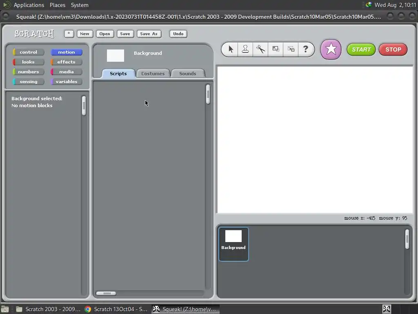Click the clock in top panel
Viewport: 418px width, 314px height.
(395, 5)
